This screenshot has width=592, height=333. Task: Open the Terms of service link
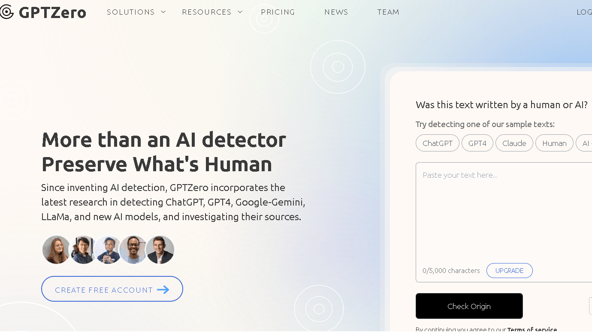click(532, 329)
